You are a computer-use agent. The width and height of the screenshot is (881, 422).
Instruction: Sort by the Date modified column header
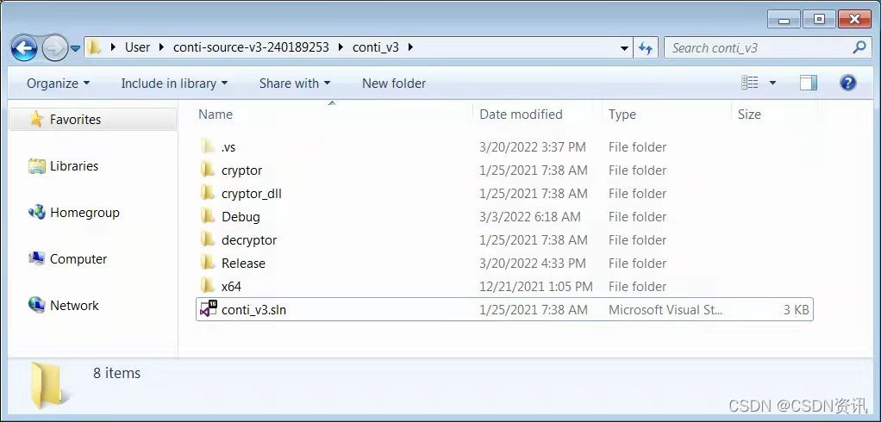(x=521, y=114)
